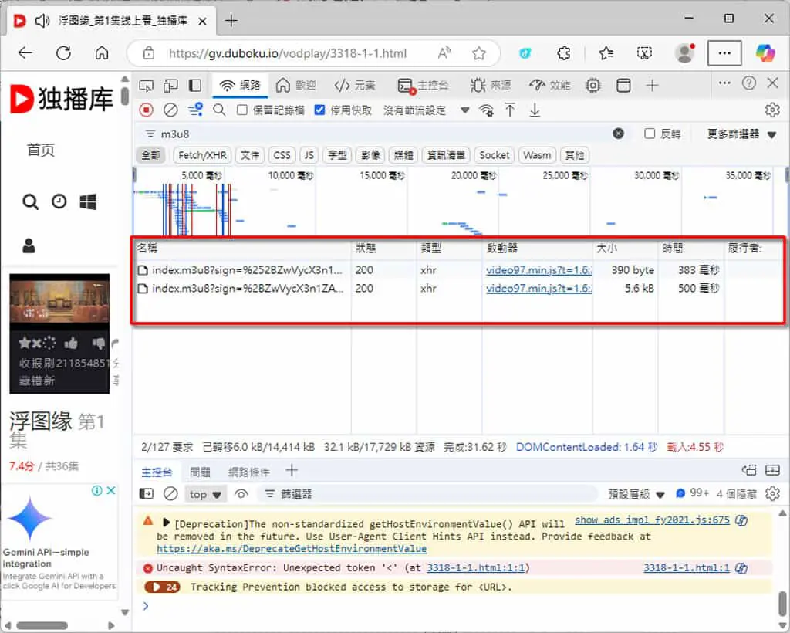Open DevTools help question mark
This screenshot has width=790, height=633.
[748, 83]
